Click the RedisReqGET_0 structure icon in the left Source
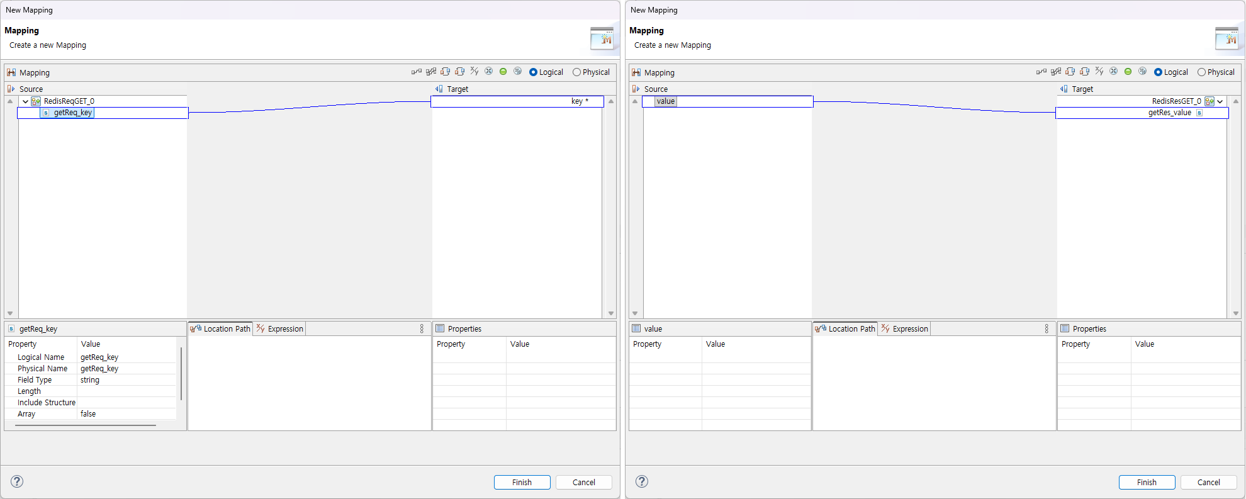 36,101
